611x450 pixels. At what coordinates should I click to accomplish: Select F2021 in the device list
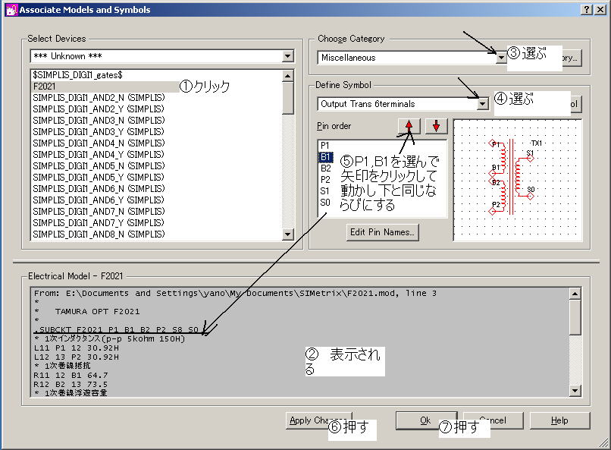click(x=157, y=87)
